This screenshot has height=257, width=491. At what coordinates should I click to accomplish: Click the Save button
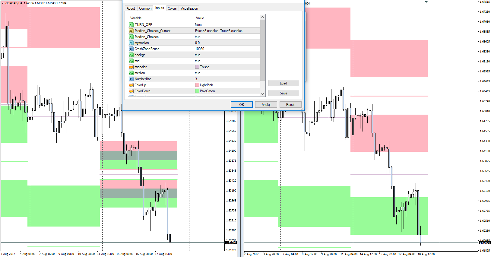click(284, 93)
